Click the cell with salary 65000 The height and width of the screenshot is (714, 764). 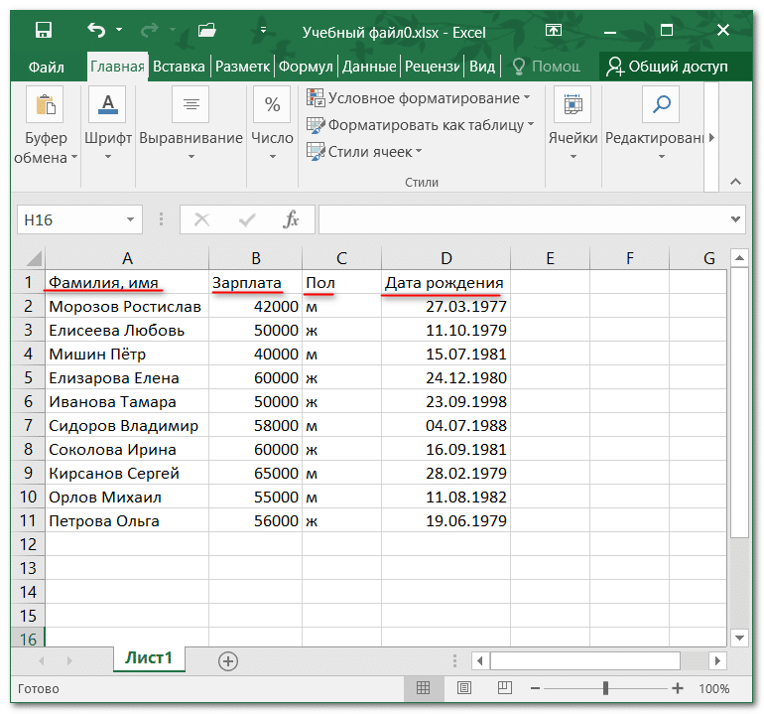[x=255, y=473]
